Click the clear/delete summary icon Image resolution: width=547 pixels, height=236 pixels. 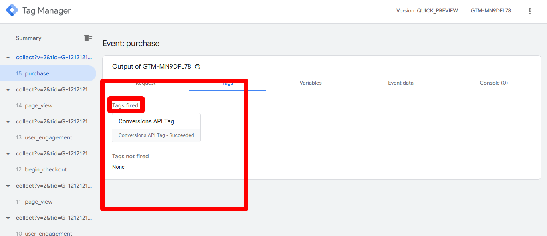[x=88, y=38]
